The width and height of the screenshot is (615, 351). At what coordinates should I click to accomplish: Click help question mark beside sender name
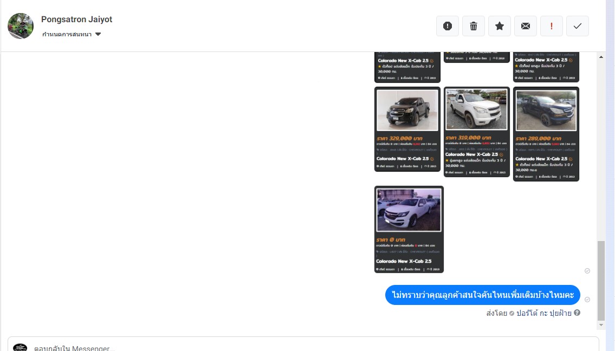pyautogui.click(x=577, y=313)
